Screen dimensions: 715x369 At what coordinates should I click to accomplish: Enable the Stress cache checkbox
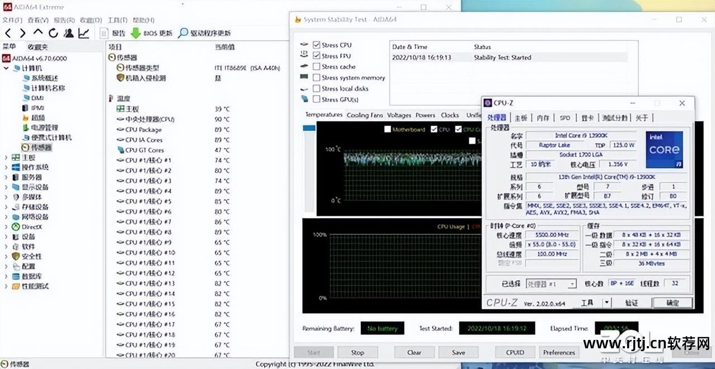tap(317, 67)
